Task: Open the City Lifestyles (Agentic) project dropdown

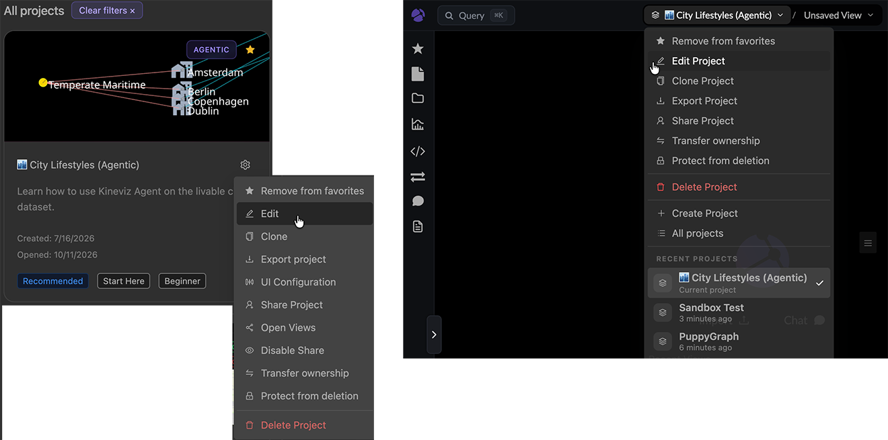Action: (x=717, y=15)
